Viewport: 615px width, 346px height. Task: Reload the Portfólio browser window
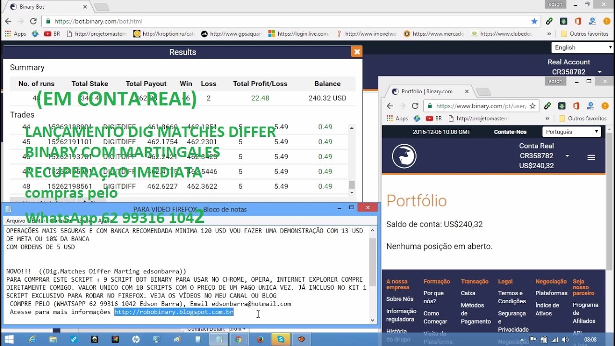(415, 106)
